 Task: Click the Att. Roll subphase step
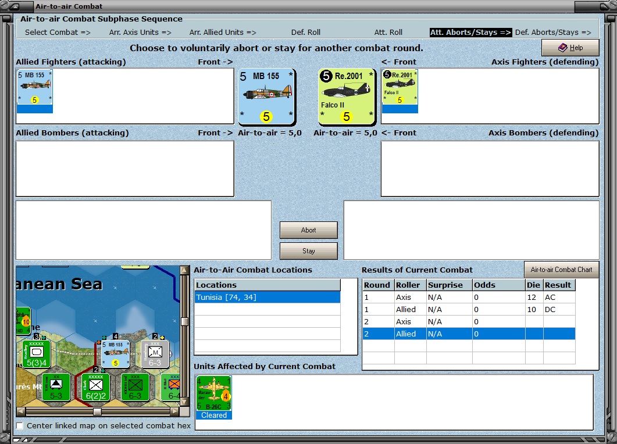[x=388, y=32]
